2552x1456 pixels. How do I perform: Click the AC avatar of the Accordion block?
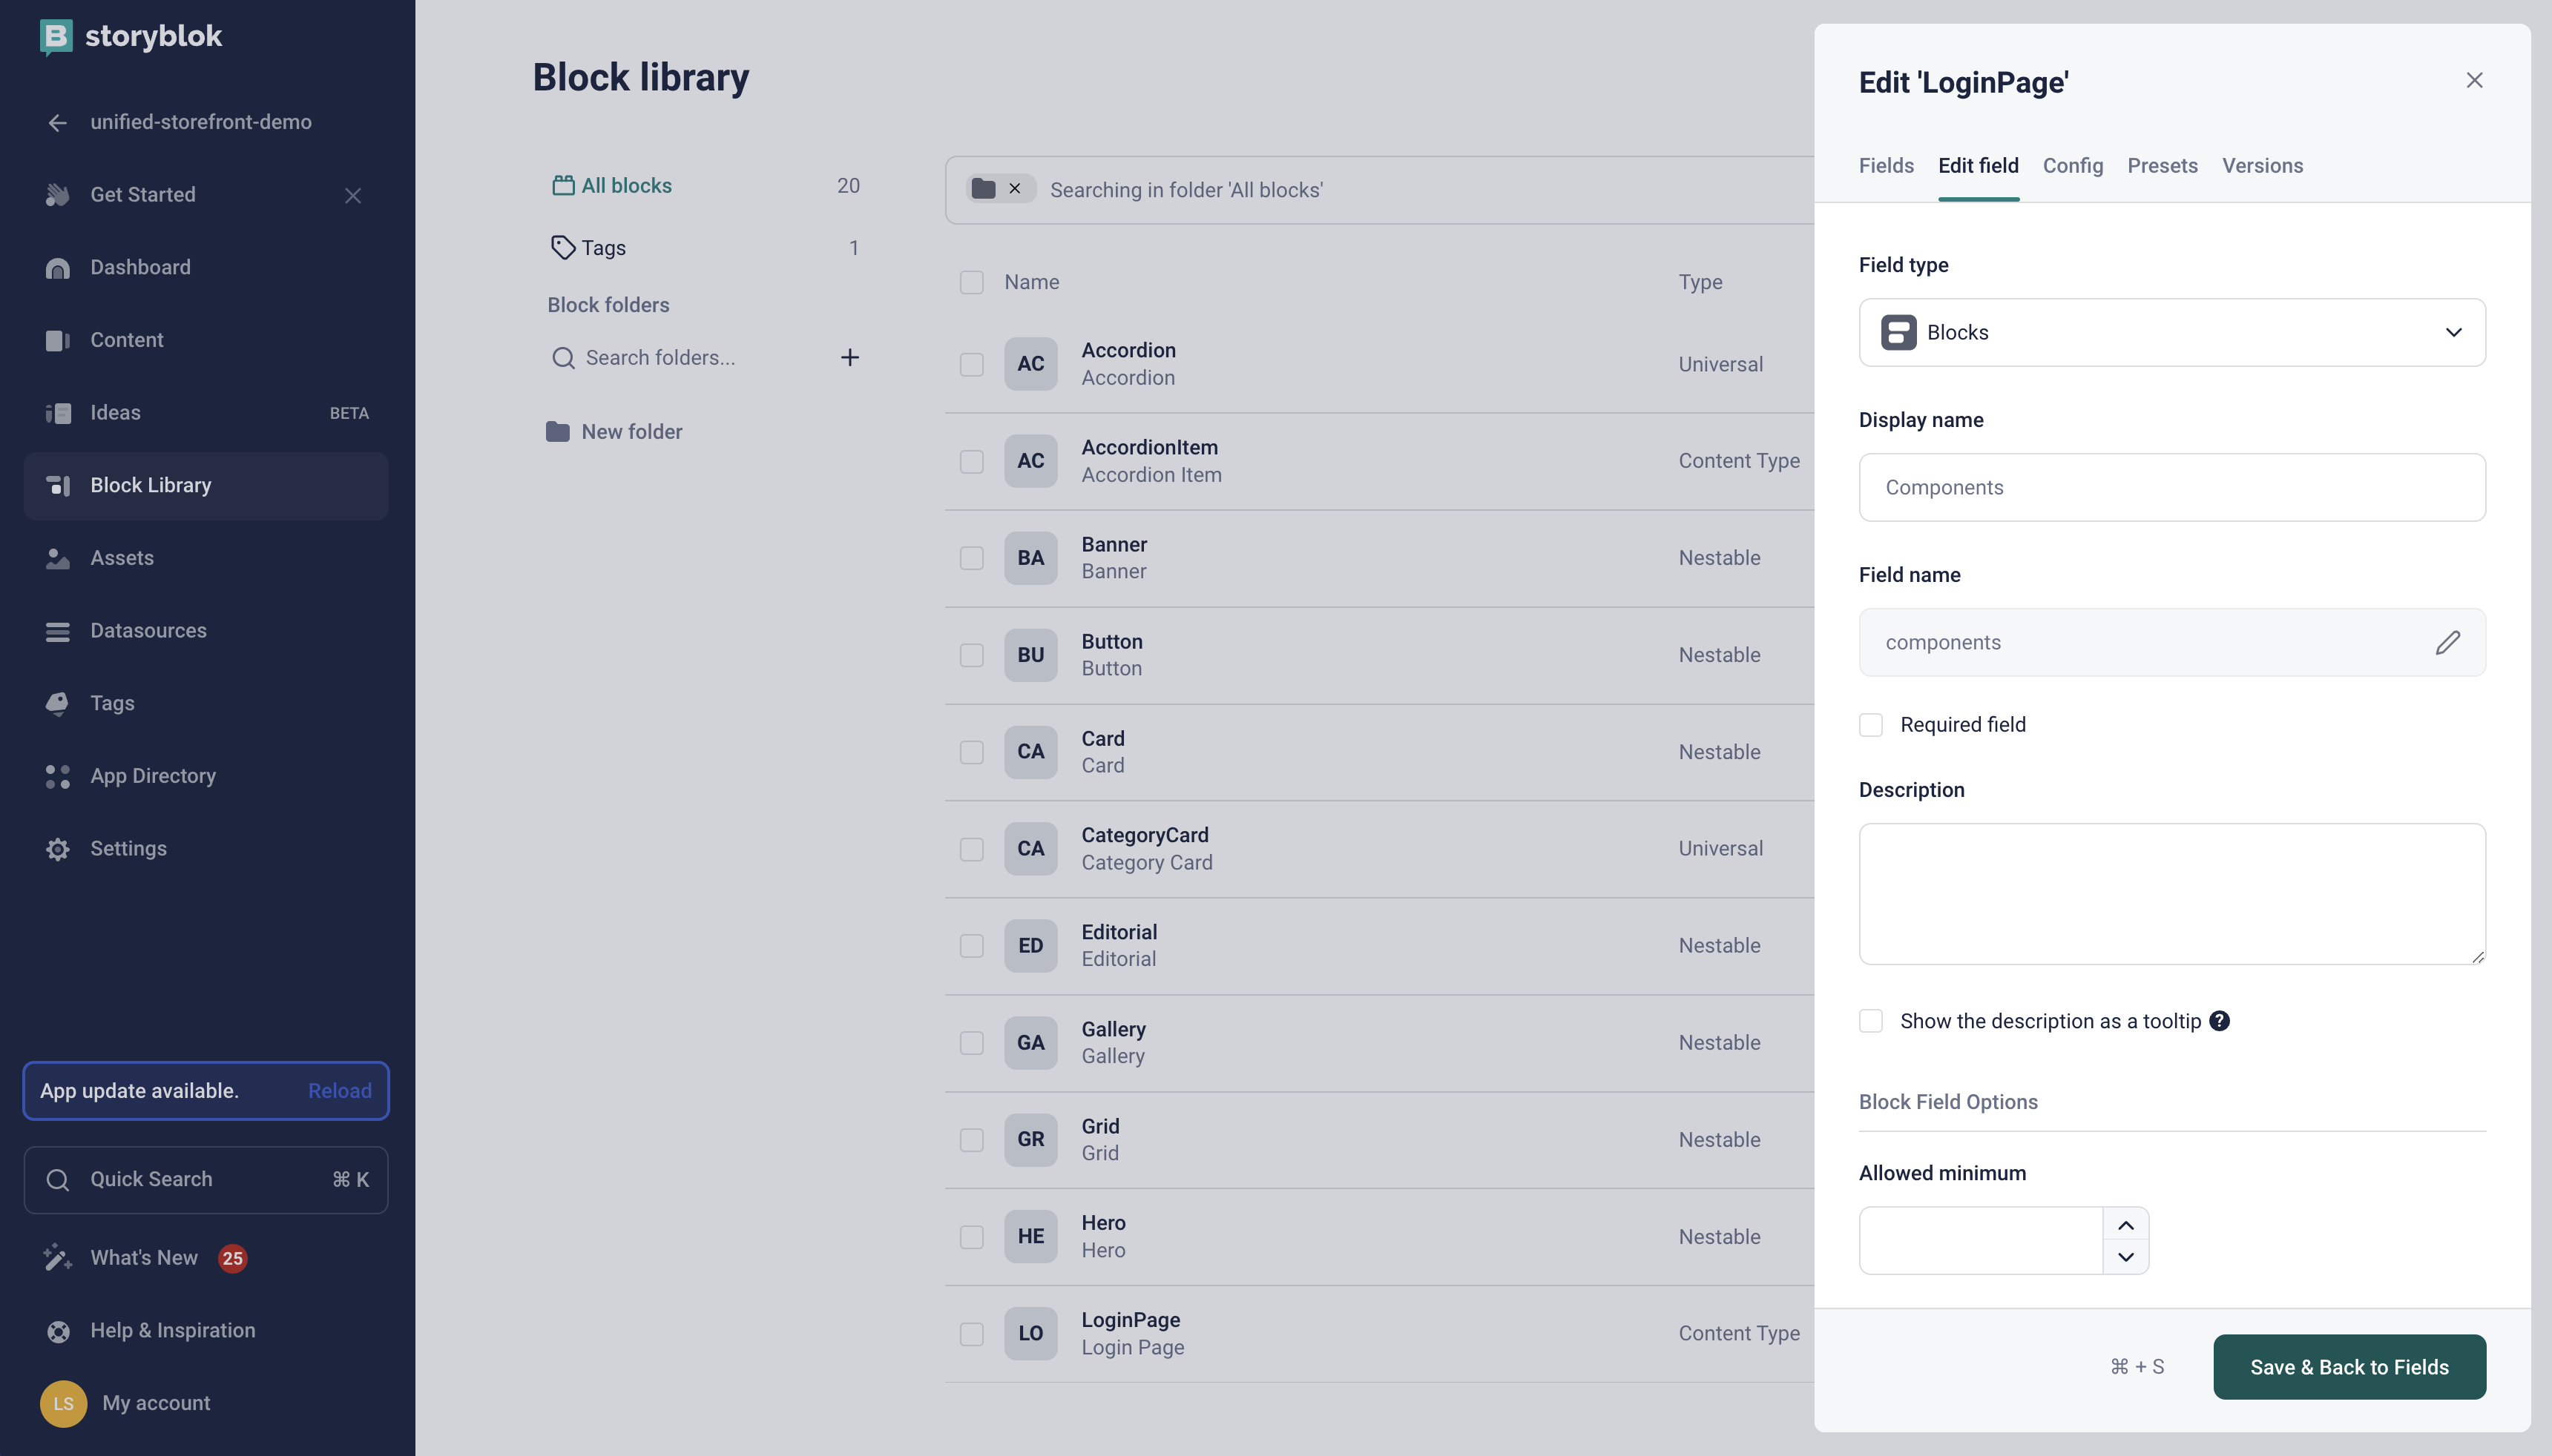click(1030, 364)
